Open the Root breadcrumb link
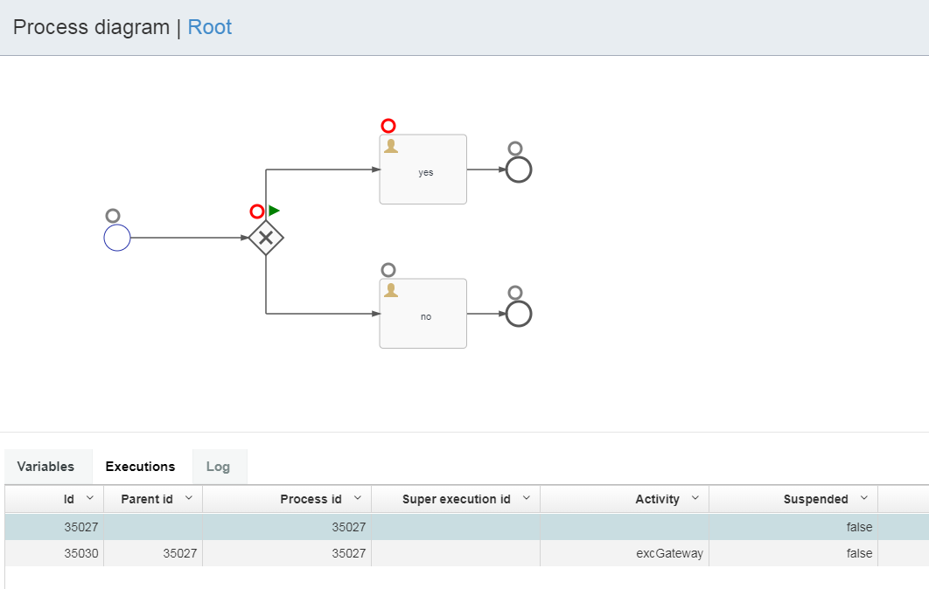Screen dimensions: 929x589 click(210, 27)
